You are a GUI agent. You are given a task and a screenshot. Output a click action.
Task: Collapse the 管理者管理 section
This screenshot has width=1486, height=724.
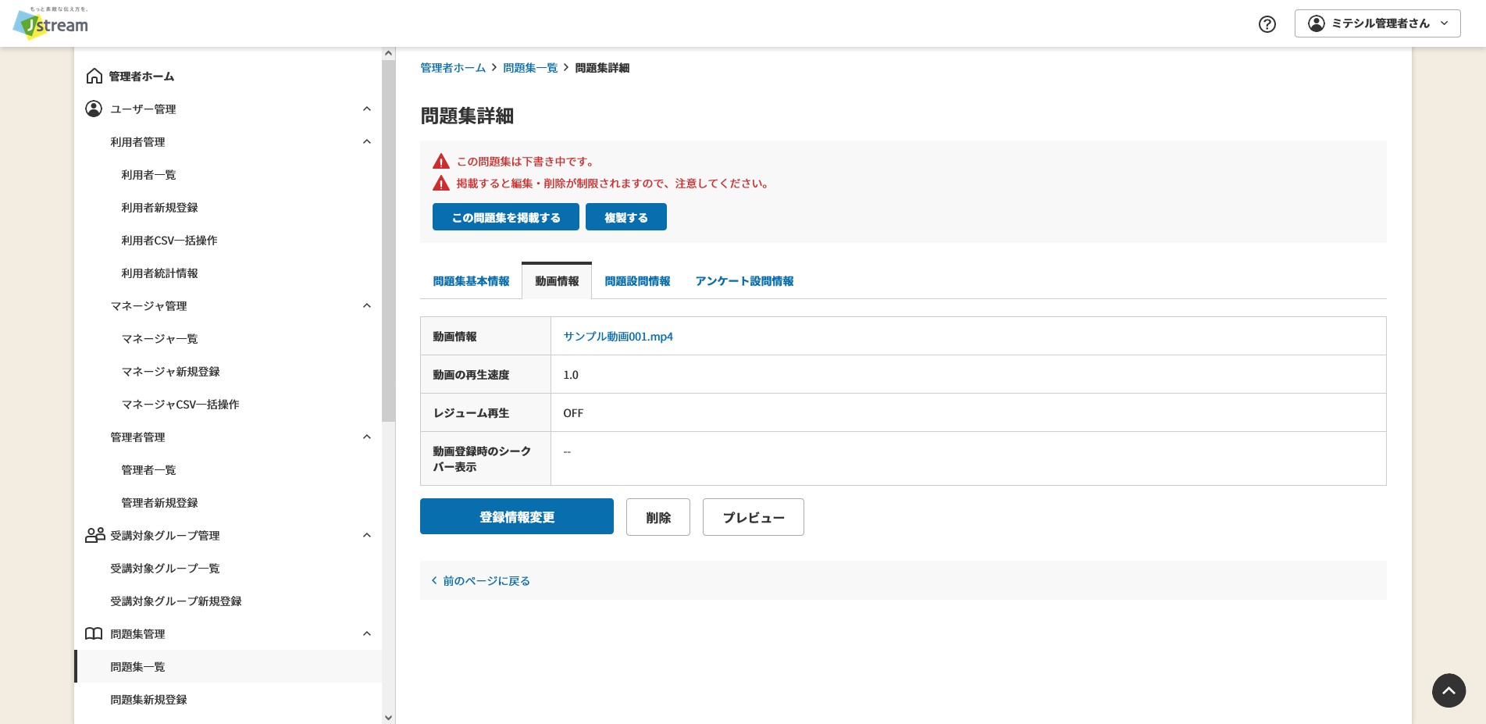pyautogui.click(x=367, y=437)
